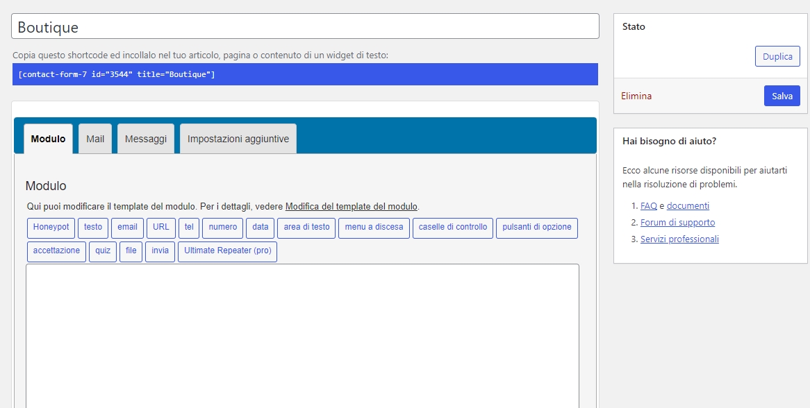The width and height of the screenshot is (810, 408).
Task: Switch to the Mail tab
Action: click(x=95, y=139)
